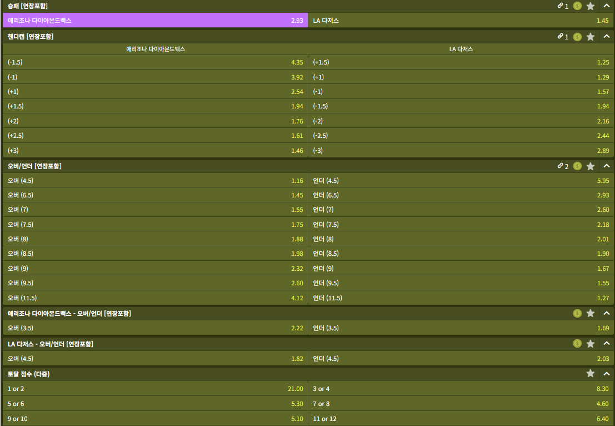
Task: Favorite the 승패 [연장포함] market with star
Action: pyautogui.click(x=591, y=6)
